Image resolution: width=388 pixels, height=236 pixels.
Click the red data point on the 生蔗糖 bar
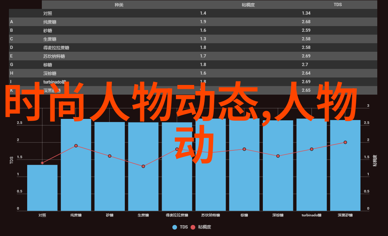[143, 166]
